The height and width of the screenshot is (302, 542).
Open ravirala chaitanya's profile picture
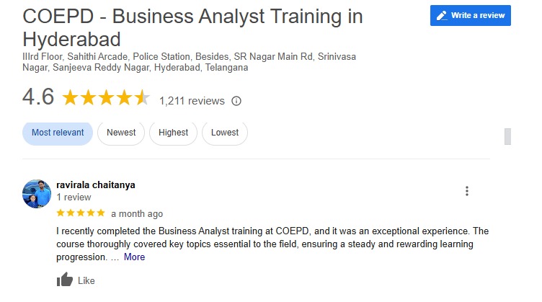[37, 194]
